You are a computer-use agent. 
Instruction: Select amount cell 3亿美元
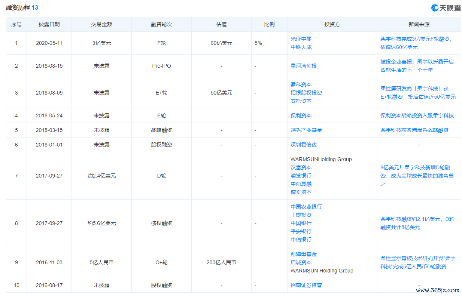[x=101, y=43]
